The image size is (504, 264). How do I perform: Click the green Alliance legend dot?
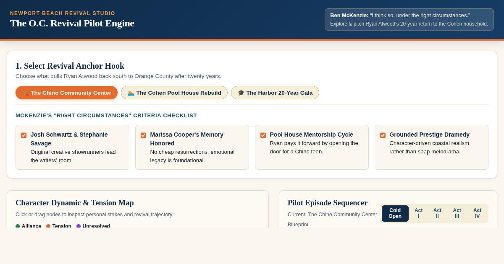(18, 226)
